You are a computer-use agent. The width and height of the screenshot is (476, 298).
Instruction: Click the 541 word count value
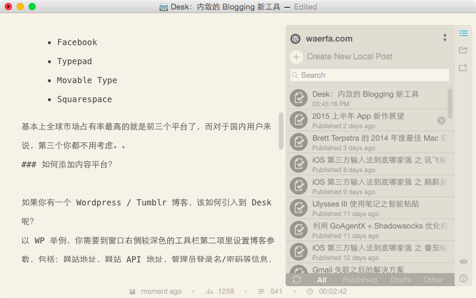pos(276,291)
